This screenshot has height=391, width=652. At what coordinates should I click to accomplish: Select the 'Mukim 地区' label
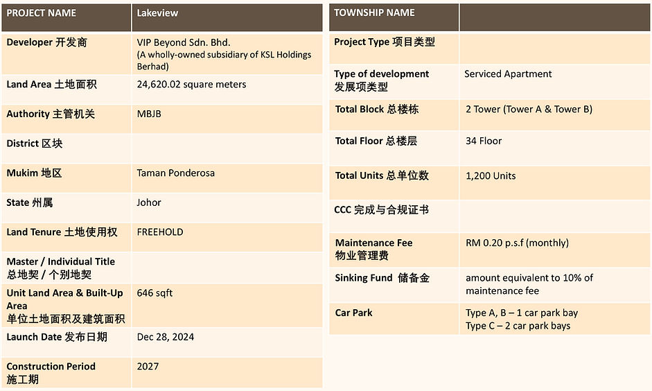[x=34, y=173]
